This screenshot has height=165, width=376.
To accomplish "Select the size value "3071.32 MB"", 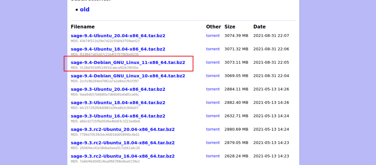I will tap(236, 49).
